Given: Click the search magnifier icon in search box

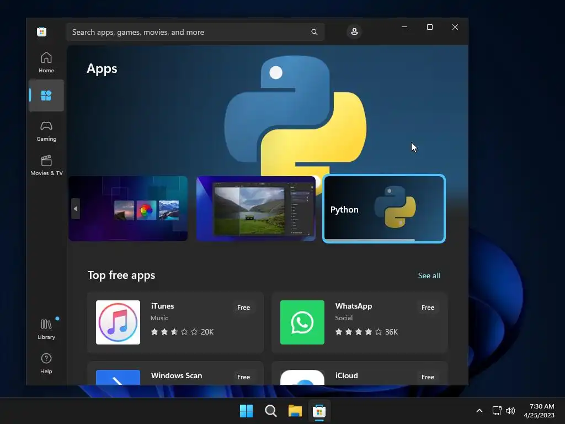Looking at the screenshot, I should tap(314, 32).
